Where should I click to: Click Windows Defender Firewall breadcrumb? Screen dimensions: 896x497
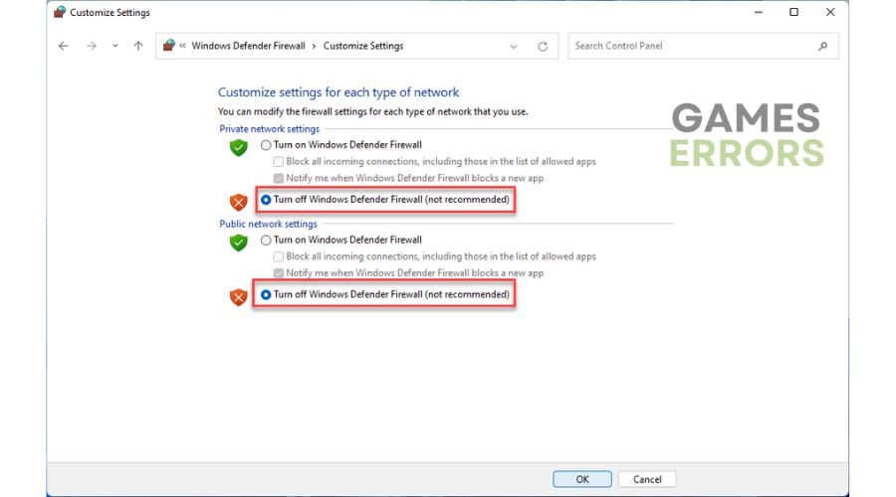coord(248,46)
